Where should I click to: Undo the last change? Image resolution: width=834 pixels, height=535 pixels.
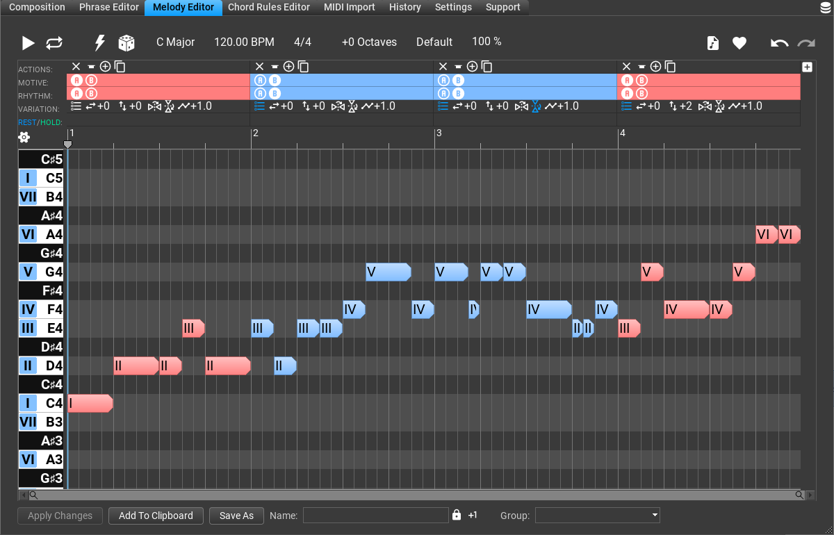point(778,42)
